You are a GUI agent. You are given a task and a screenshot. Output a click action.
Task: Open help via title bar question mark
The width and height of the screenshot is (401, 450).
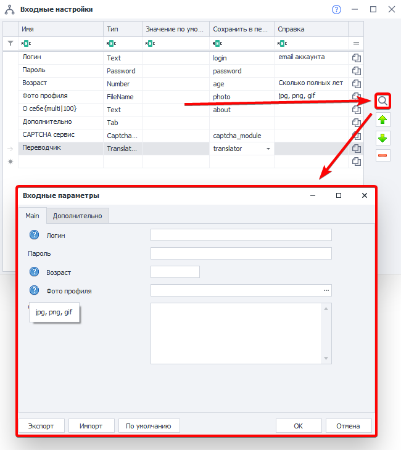tap(336, 9)
